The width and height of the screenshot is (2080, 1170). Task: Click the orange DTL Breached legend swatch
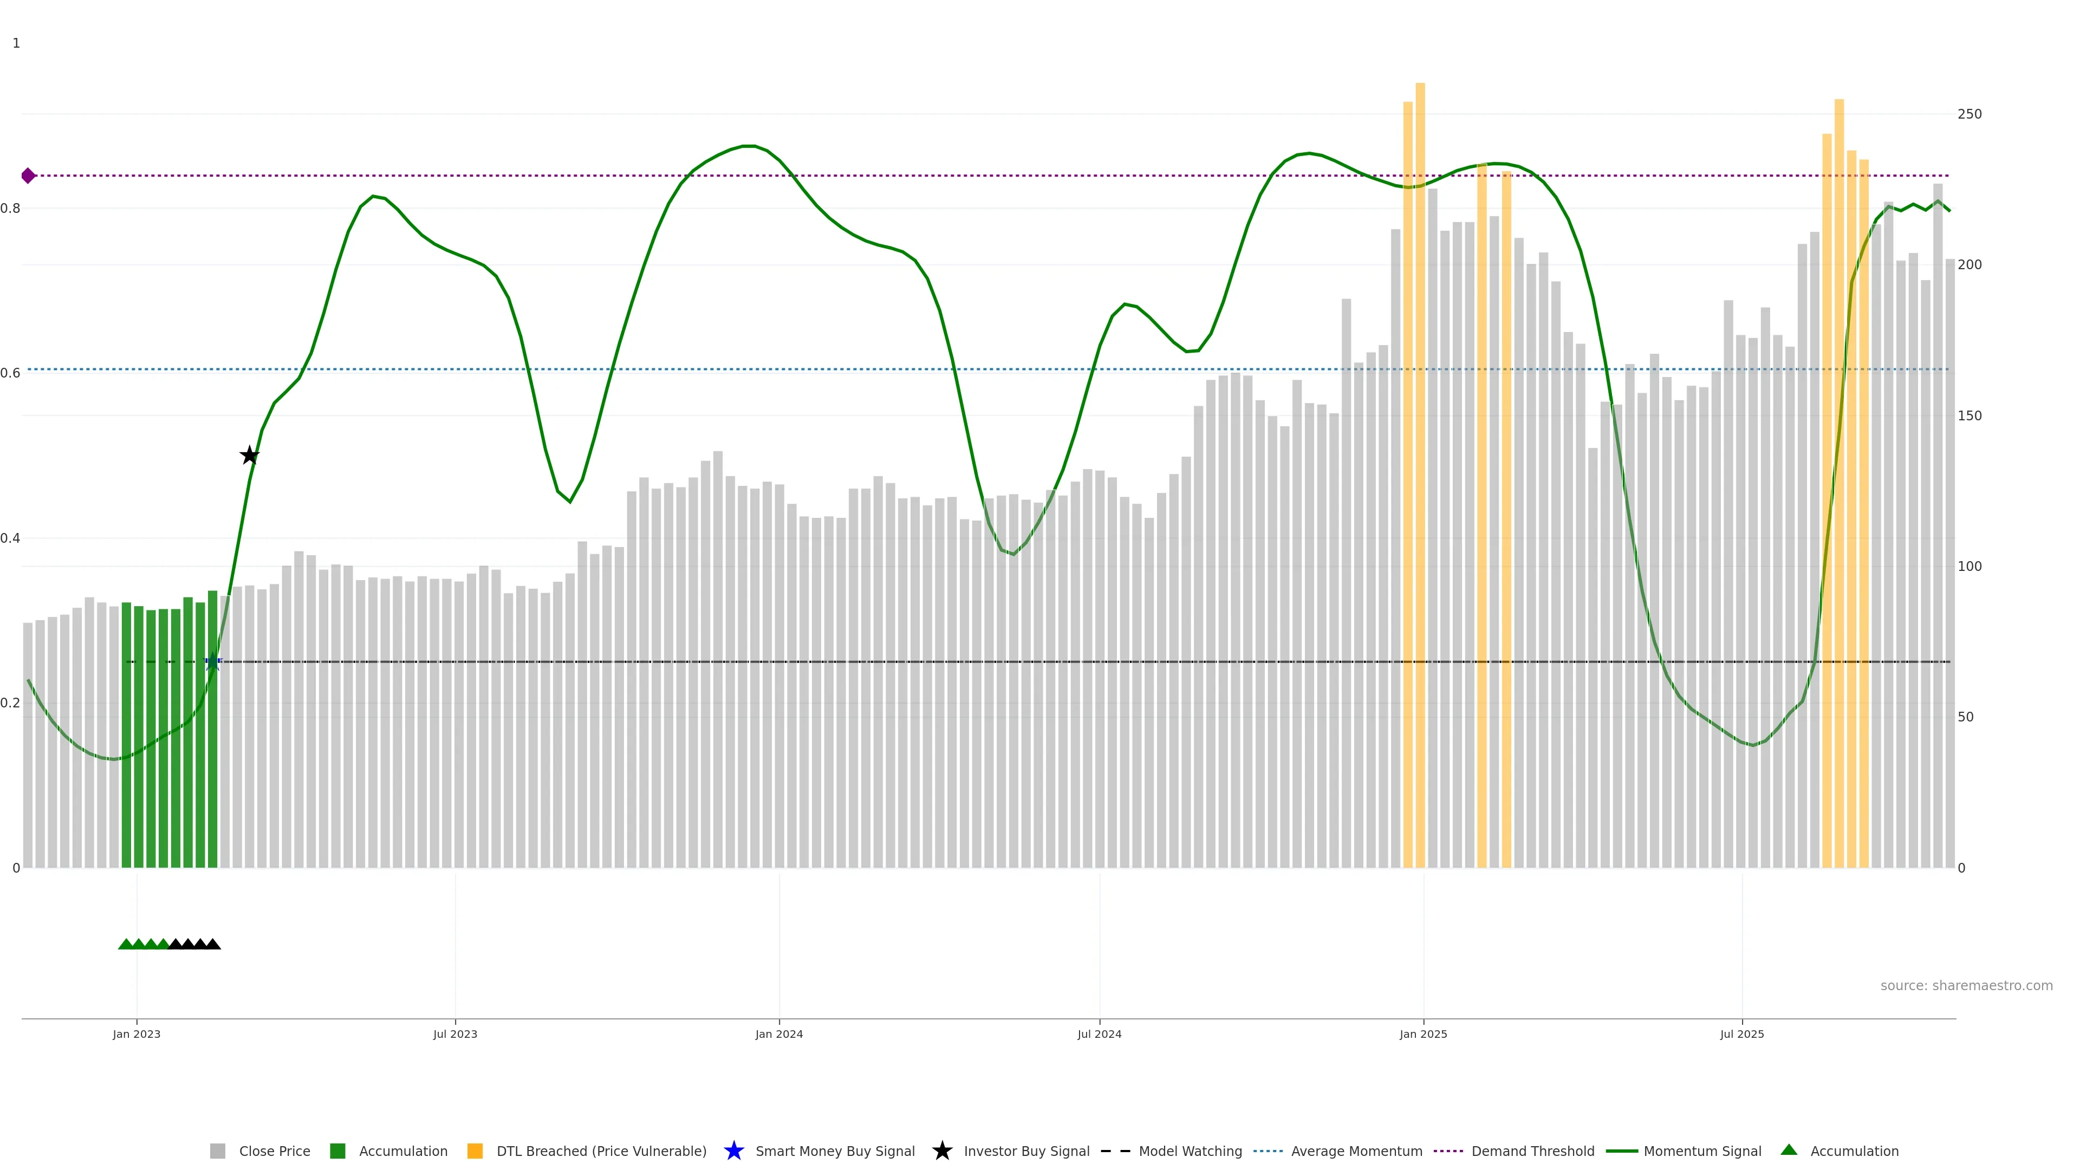point(475,1150)
